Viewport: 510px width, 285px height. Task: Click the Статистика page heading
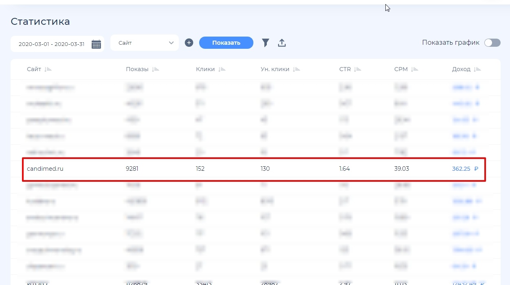pos(40,22)
